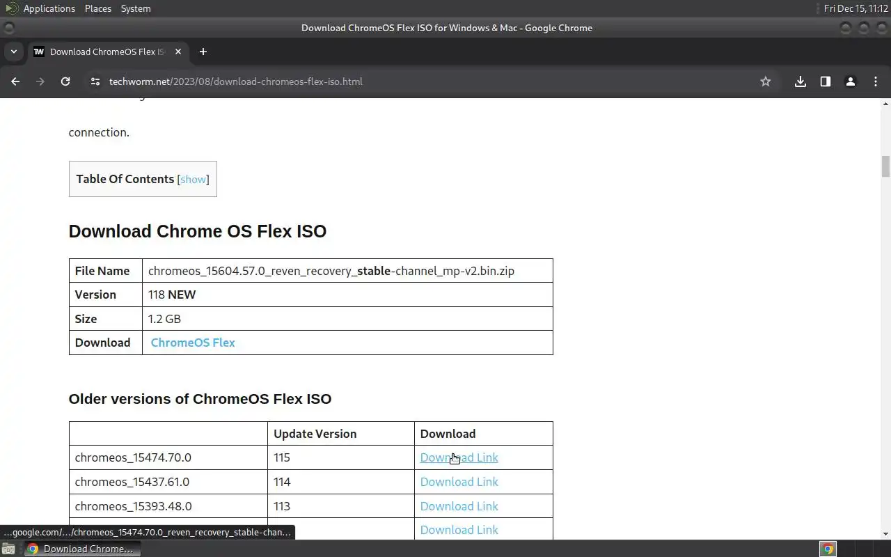This screenshot has width=891, height=557.
Task: Click the clock showing Fri Dec 15
Action: tap(856, 8)
